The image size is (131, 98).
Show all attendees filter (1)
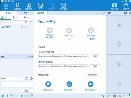[x=4, y=18]
